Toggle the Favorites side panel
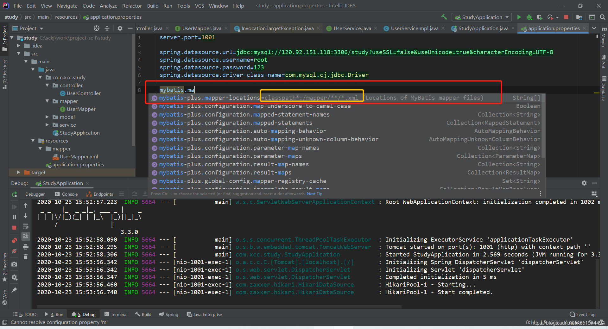 (4, 267)
